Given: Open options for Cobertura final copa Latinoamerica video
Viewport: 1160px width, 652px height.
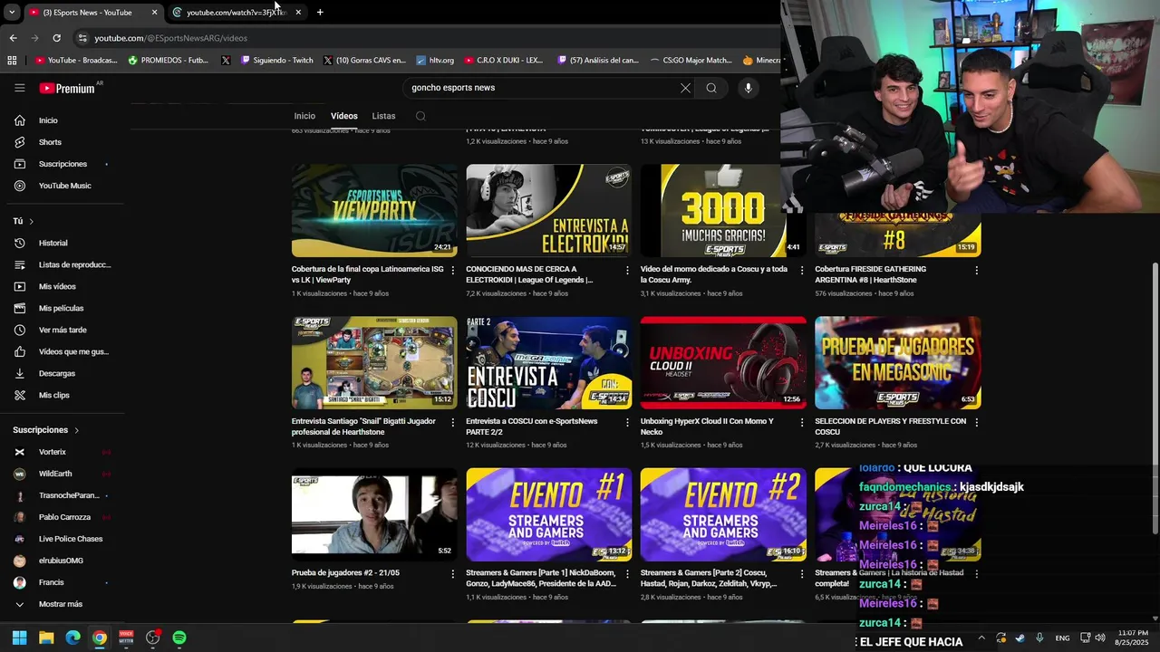Looking at the screenshot, I should coord(453,270).
